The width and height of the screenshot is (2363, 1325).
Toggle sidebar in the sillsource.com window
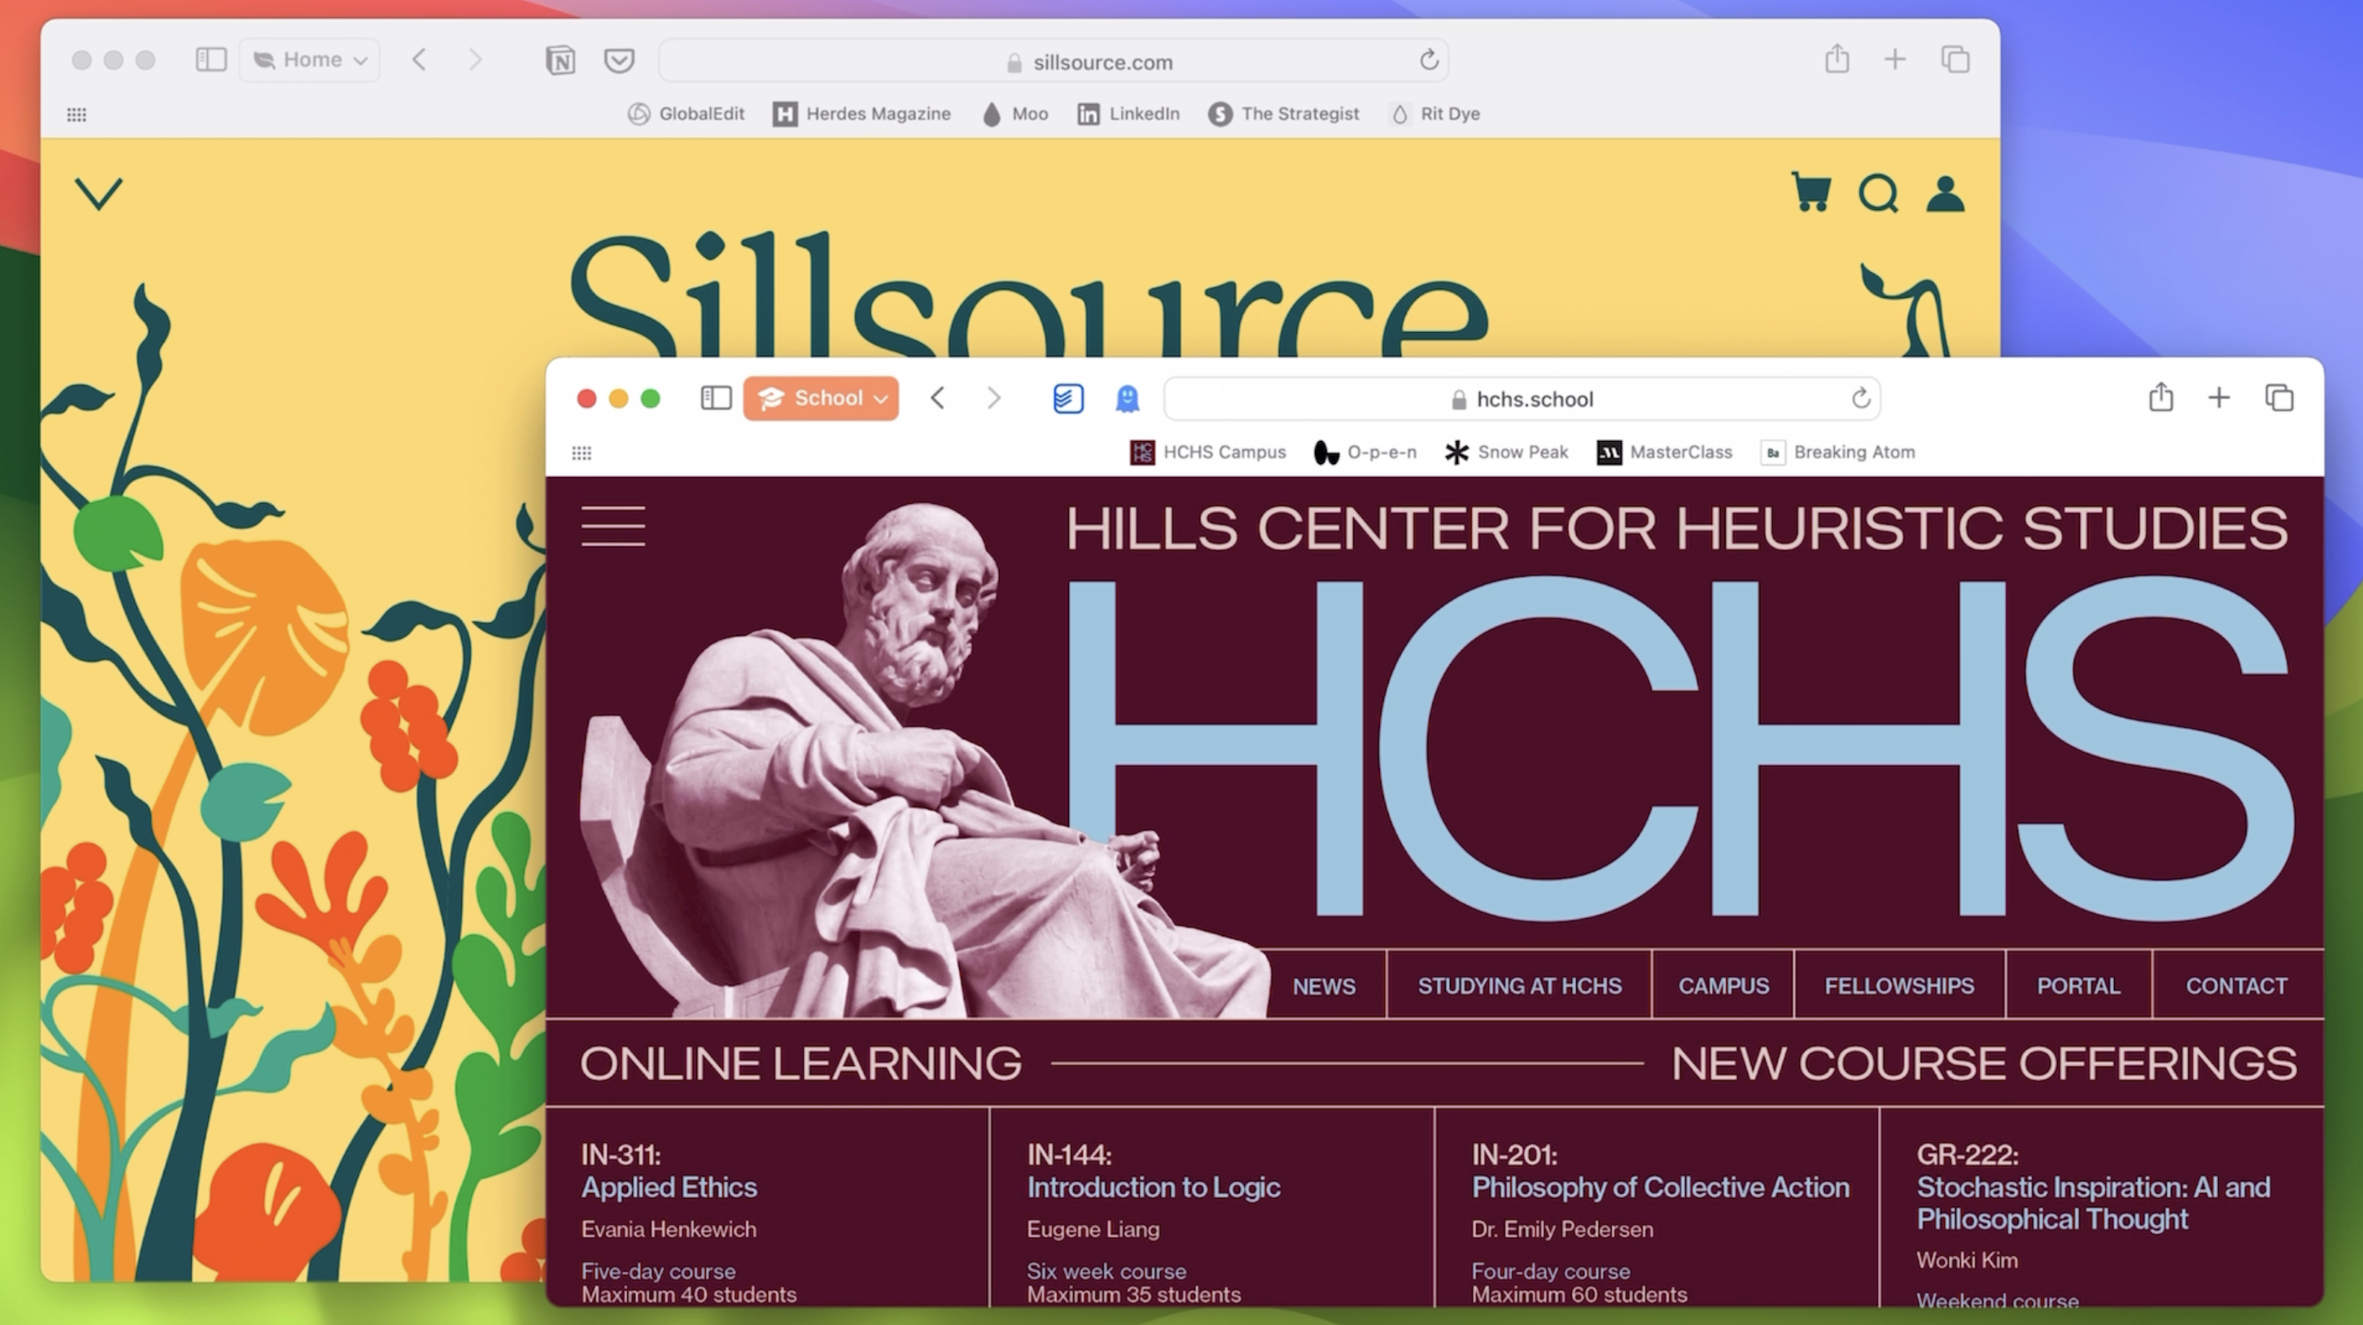click(211, 60)
